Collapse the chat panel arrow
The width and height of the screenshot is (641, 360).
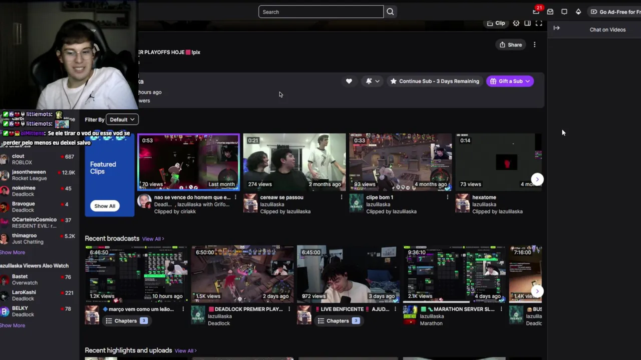click(556, 28)
